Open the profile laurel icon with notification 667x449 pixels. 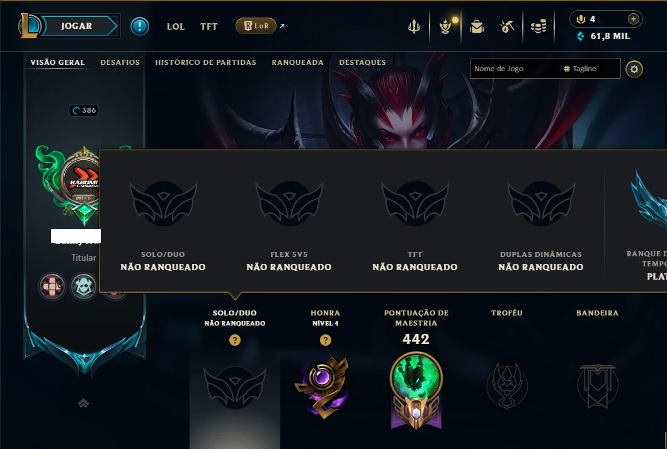coord(445,27)
